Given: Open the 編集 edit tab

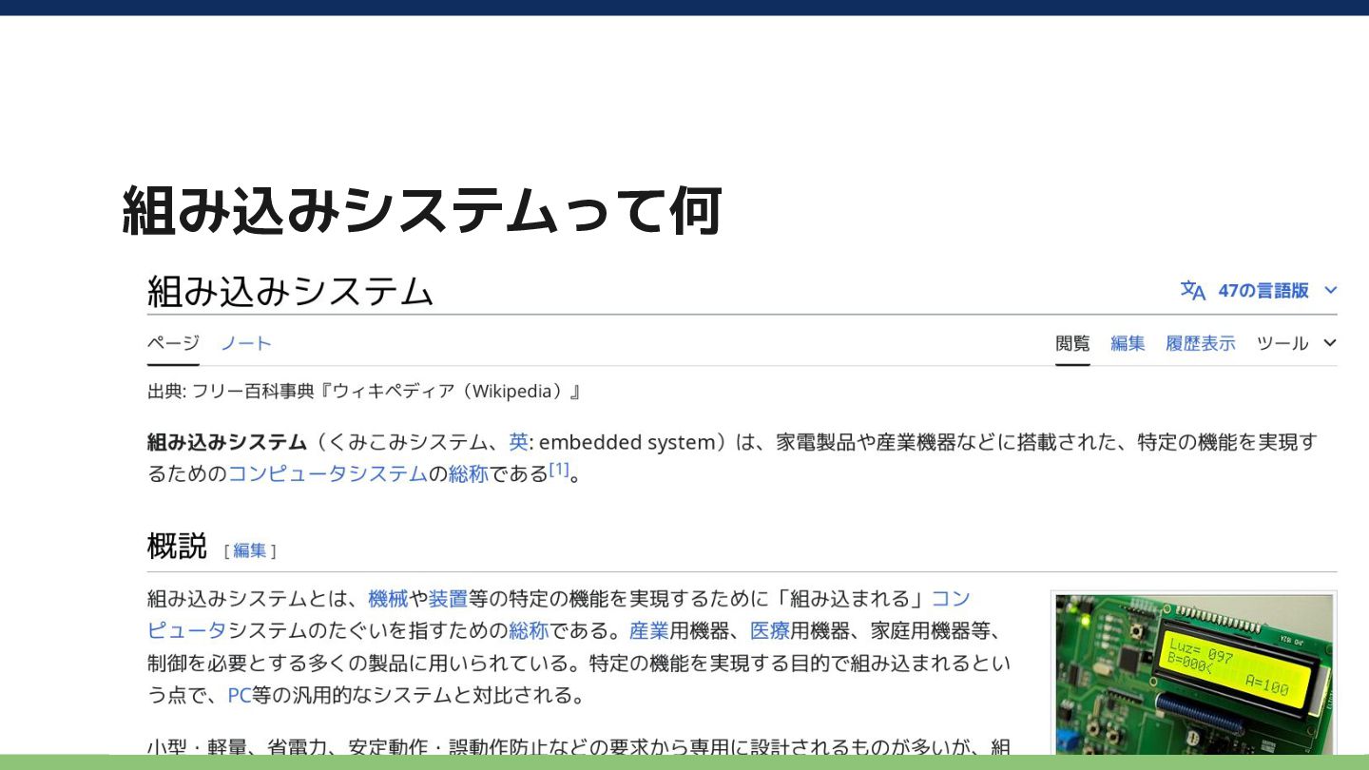Looking at the screenshot, I should click(x=1128, y=343).
